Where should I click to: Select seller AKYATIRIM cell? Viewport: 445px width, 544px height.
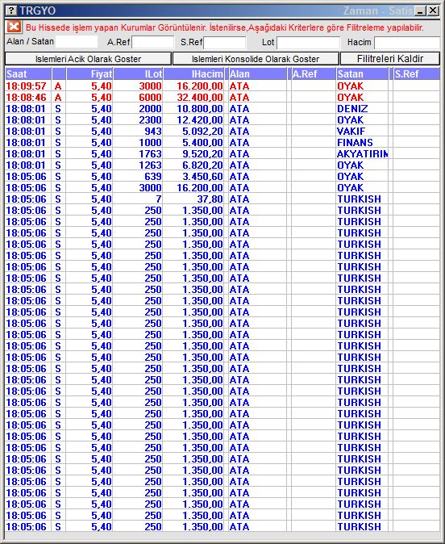click(x=362, y=153)
